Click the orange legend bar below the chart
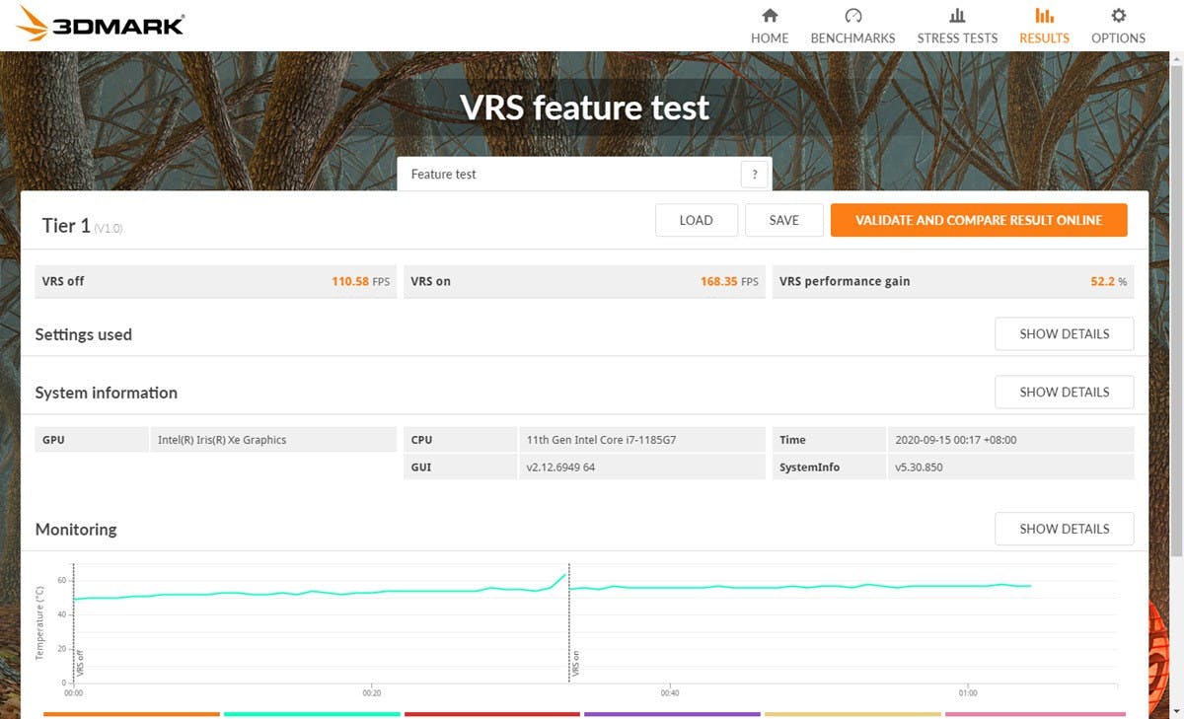 point(131,714)
